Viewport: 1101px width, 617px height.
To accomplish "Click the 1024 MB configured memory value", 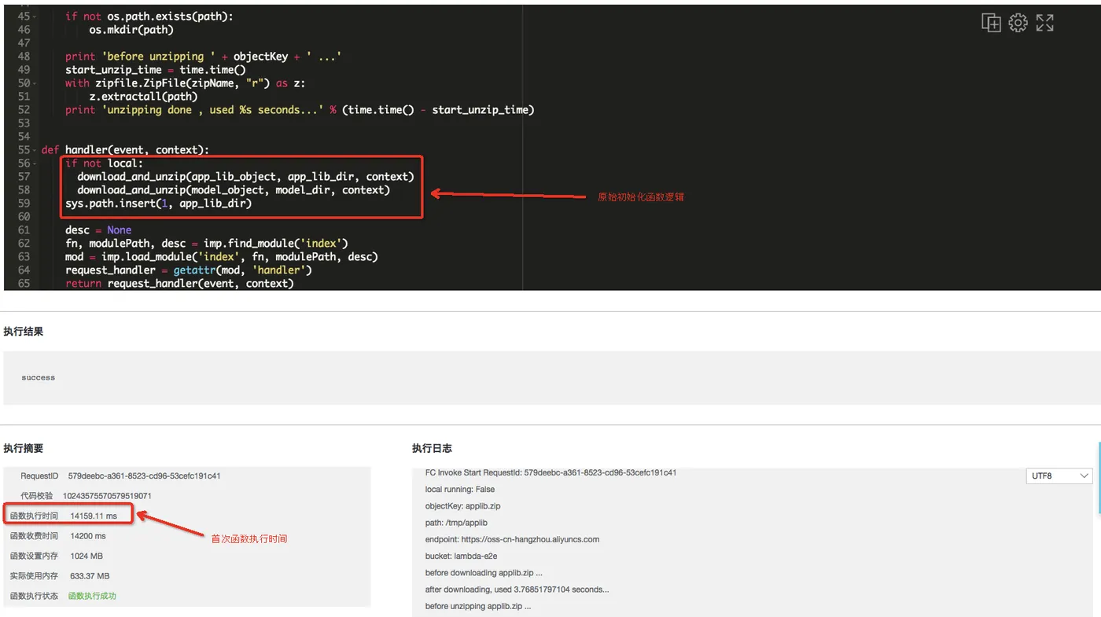I will (x=87, y=556).
